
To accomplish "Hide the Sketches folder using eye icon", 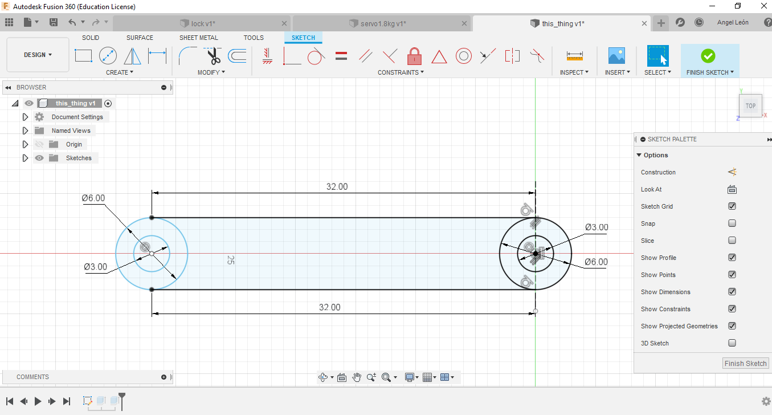I will [x=39, y=158].
